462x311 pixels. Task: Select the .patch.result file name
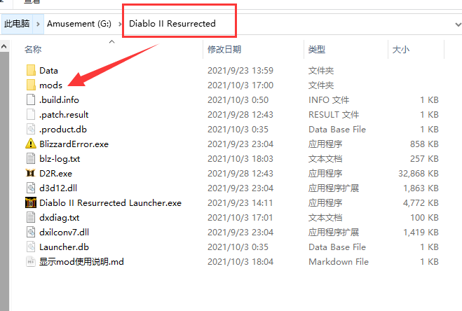click(x=64, y=115)
